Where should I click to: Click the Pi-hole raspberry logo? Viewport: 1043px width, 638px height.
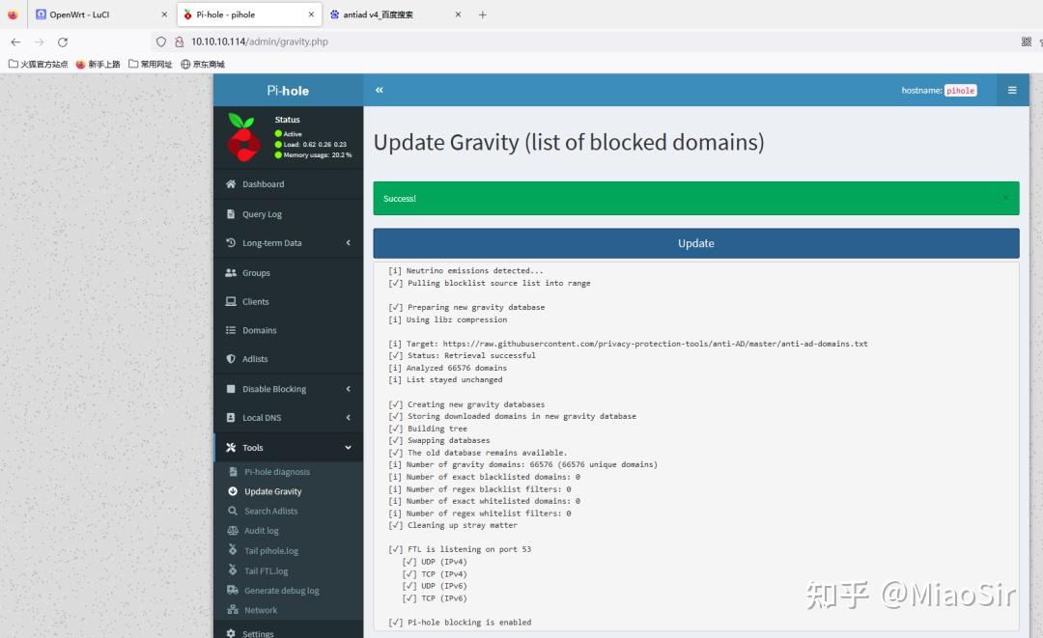[x=242, y=137]
